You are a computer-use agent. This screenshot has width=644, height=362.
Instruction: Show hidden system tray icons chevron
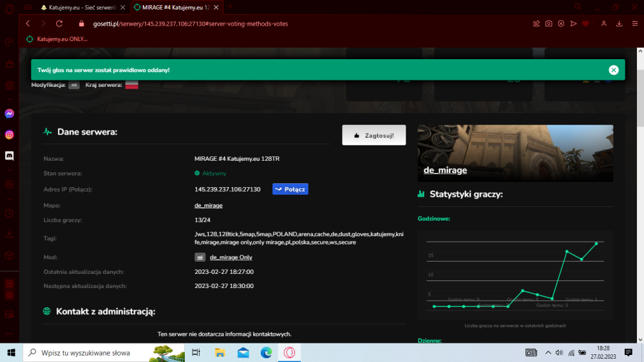coord(548,352)
